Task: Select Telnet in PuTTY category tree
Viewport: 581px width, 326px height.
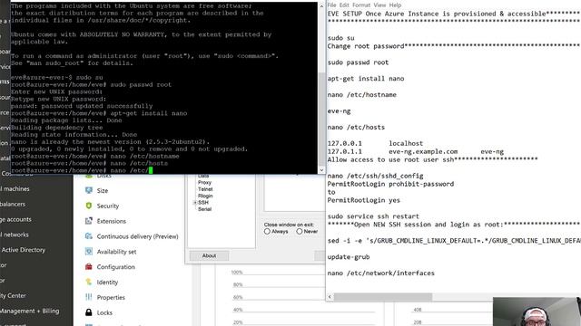Action: pyautogui.click(x=205, y=189)
